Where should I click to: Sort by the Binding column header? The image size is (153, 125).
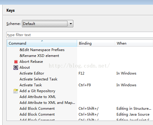pos(96,43)
